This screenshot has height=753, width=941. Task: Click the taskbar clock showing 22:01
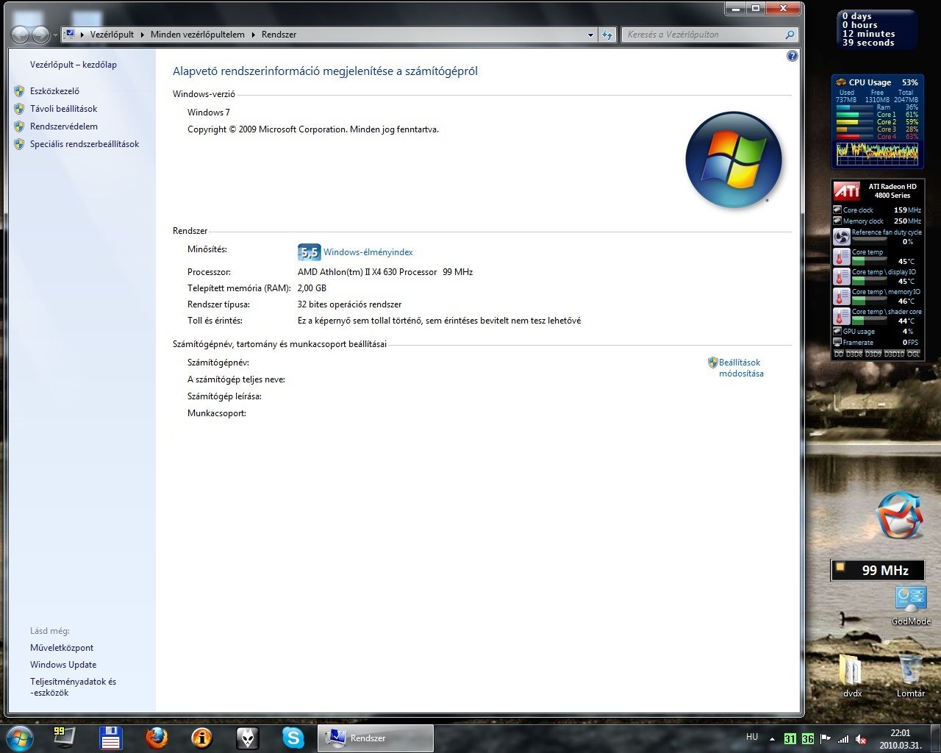[x=900, y=738]
